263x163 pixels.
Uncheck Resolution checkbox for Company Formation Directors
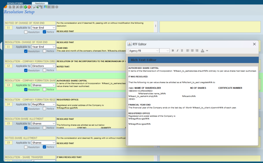coord(26,71)
